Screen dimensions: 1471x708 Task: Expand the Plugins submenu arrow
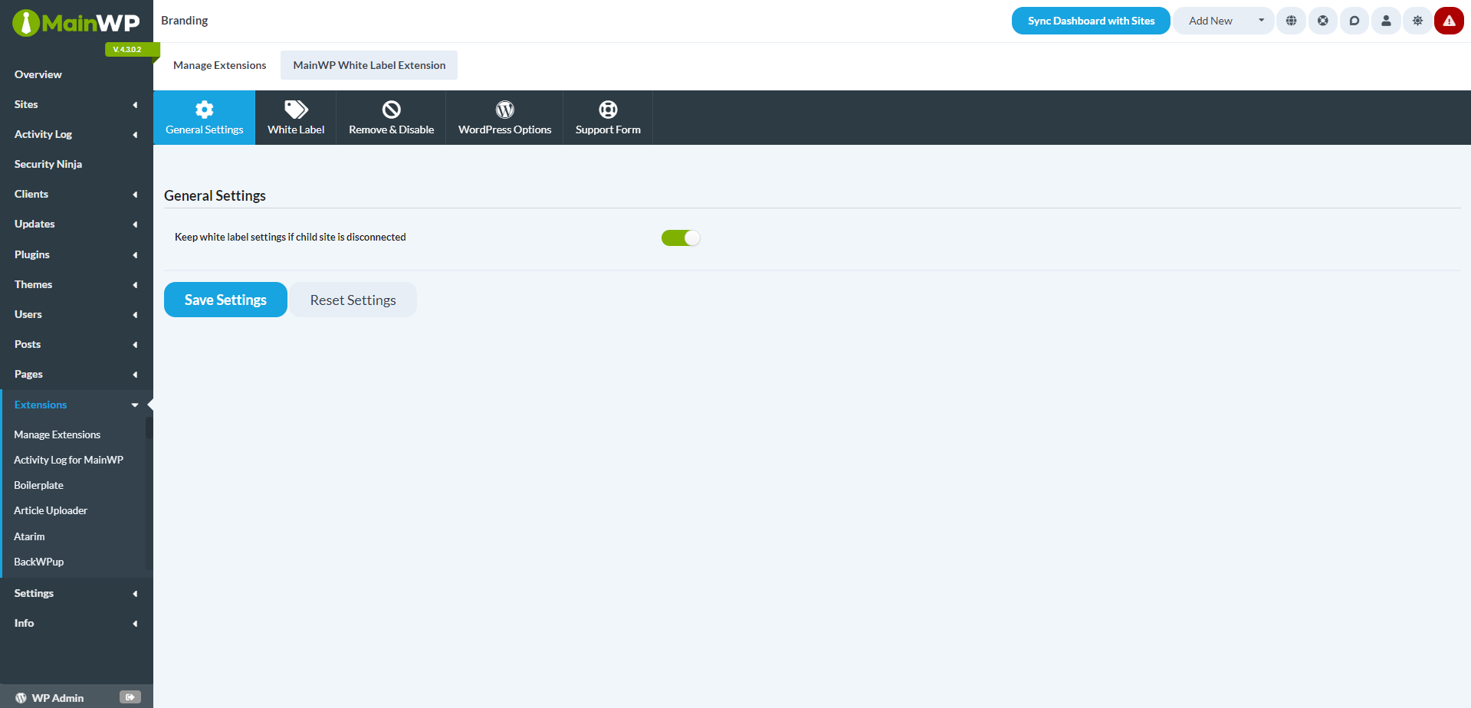coord(135,255)
